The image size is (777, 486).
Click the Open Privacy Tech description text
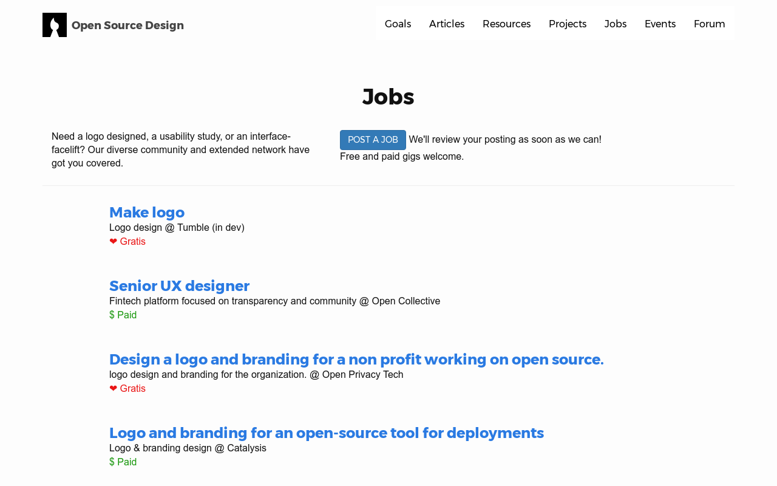tap(256, 375)
